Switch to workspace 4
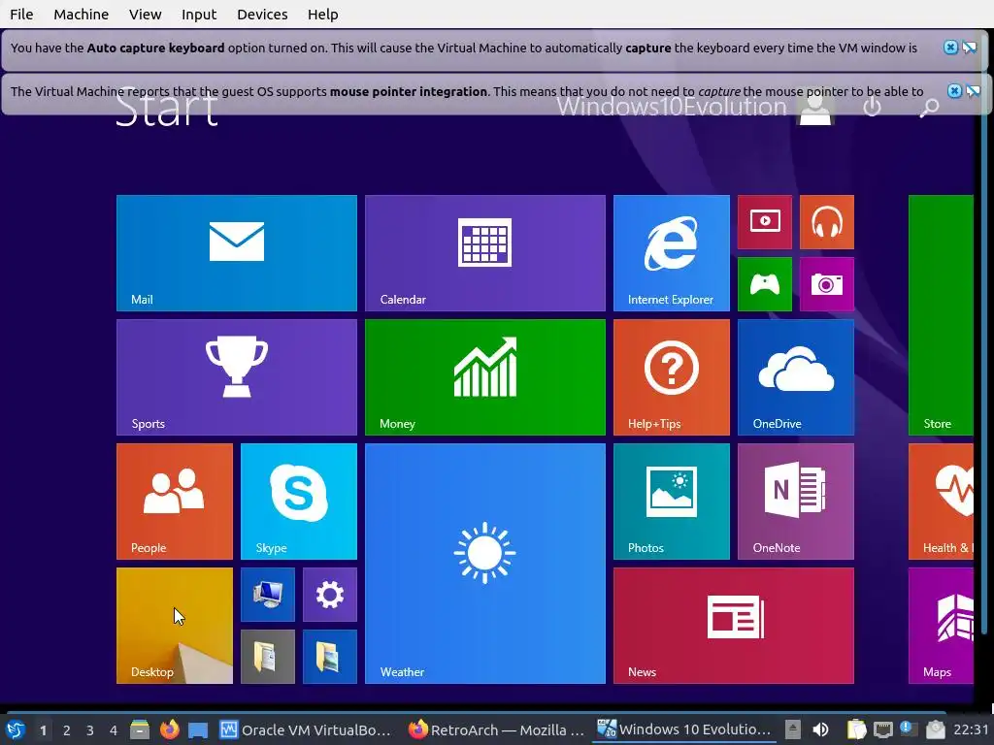 point(114,730)
